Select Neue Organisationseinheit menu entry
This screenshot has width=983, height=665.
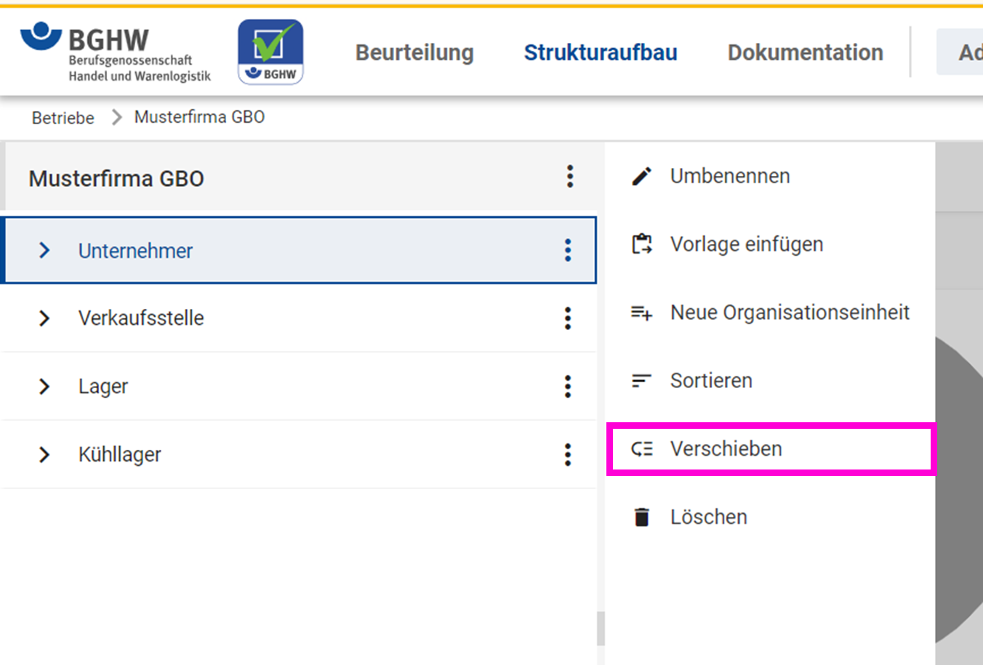click(789, 313)
